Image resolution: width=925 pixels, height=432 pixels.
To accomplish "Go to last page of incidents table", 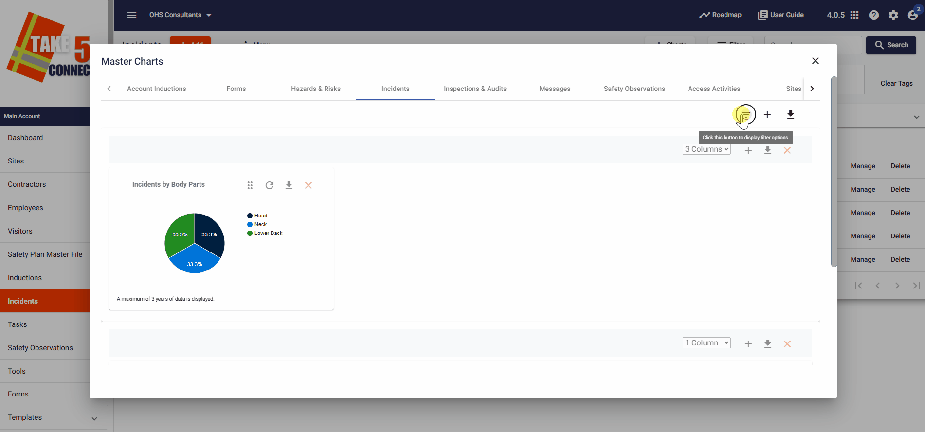I will click(917, 286).
